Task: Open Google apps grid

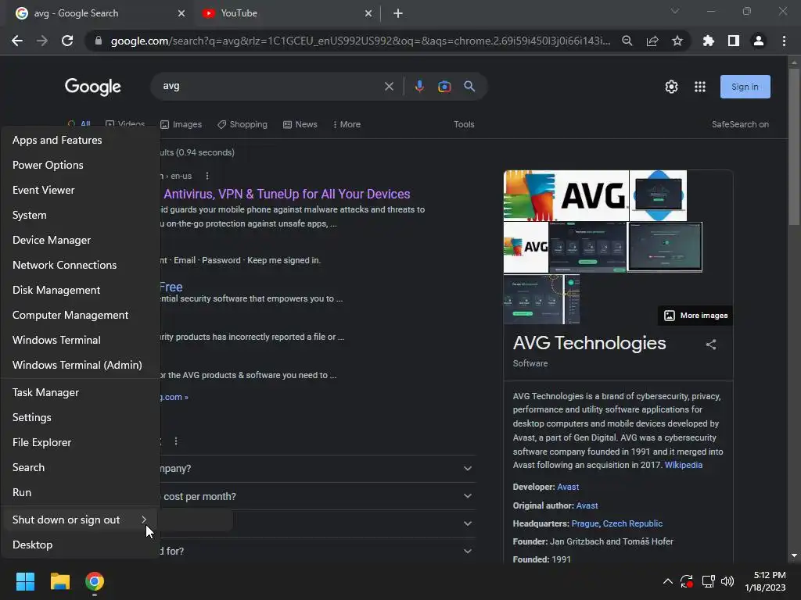Action: pyautogui.click(x=700, y=87)
